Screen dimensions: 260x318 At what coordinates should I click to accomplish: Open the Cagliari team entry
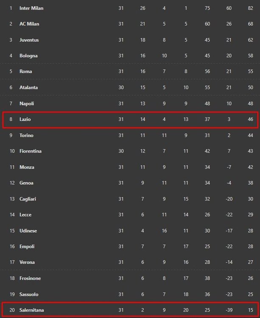coord(28,199)
